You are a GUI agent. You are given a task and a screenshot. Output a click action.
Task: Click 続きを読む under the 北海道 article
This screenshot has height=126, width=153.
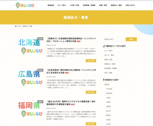tap(91, 61)
